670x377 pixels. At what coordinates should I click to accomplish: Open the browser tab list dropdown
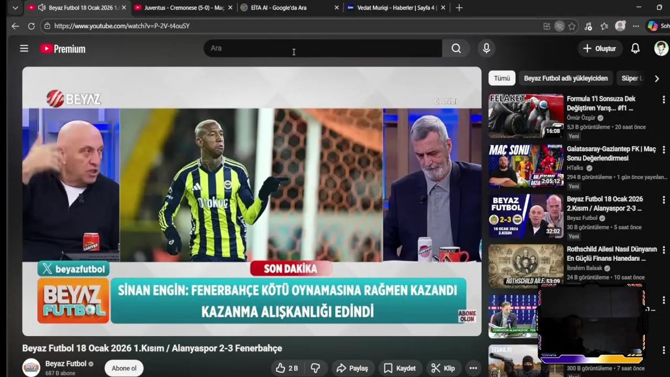[15, 8]
